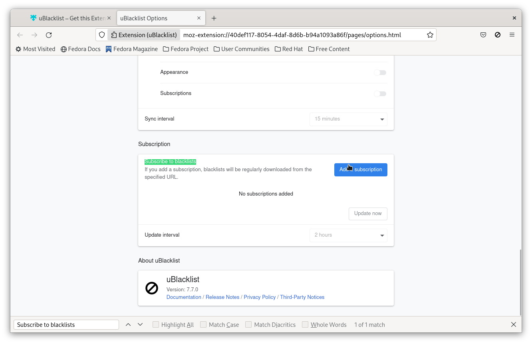Screen dimensions: 532x344
Task: Click the Add subscription button
Action: 361,170
